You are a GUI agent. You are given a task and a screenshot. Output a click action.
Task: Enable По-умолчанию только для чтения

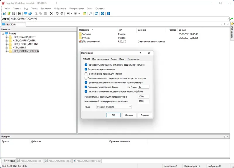coord(86,74)
